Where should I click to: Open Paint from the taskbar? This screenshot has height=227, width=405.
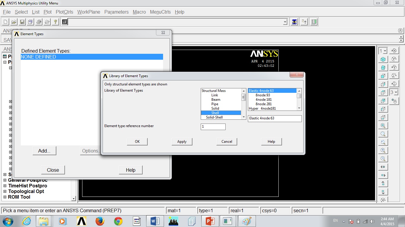point(247,221)
